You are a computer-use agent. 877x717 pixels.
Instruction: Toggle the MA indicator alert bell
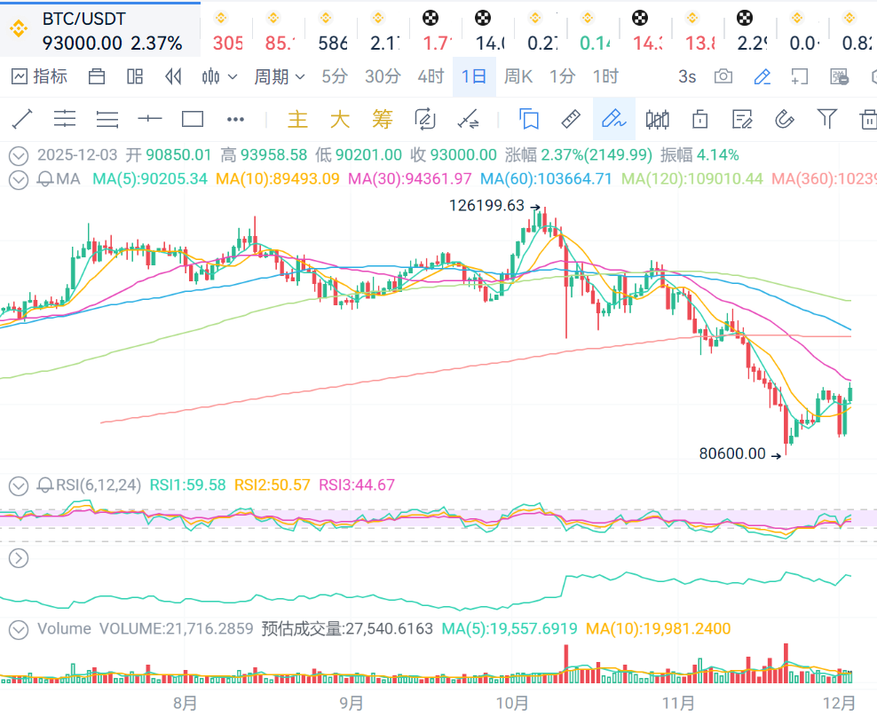[x=44, y=179]
